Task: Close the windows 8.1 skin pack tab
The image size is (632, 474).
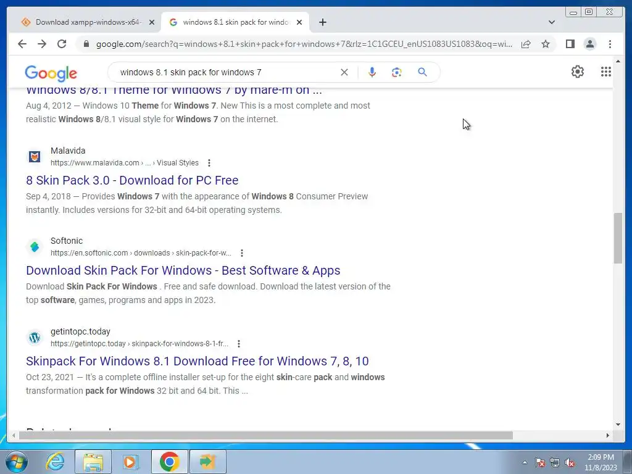Action: coord(299,22)
